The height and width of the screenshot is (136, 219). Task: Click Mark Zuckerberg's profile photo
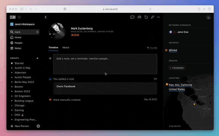point(57,31)
